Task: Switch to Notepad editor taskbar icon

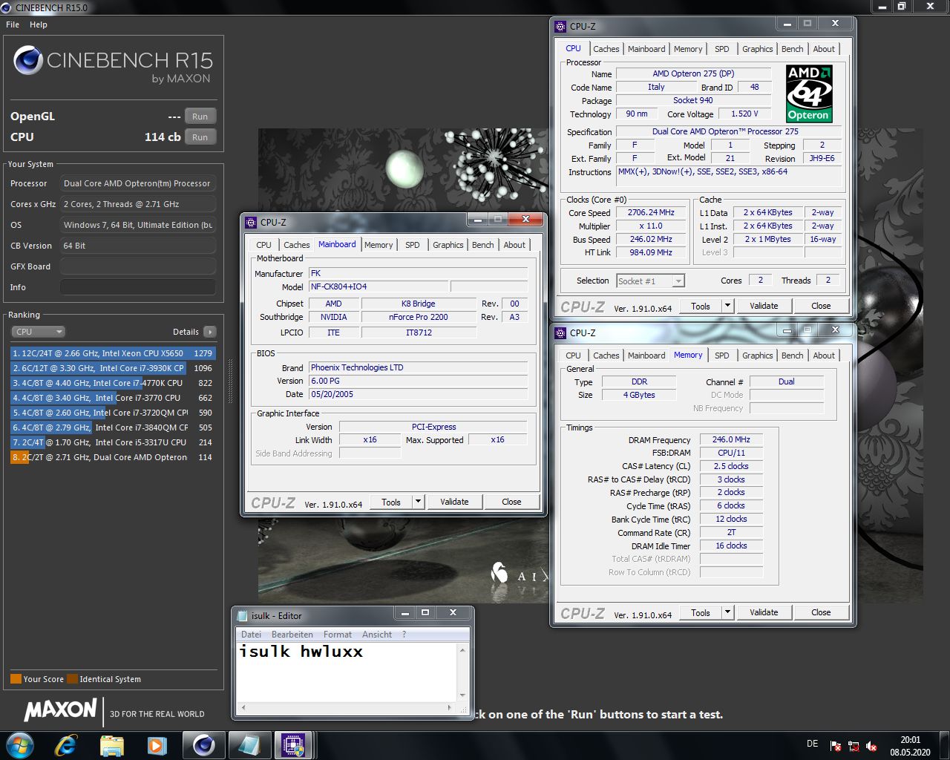Action: click(x=249, y=744)
